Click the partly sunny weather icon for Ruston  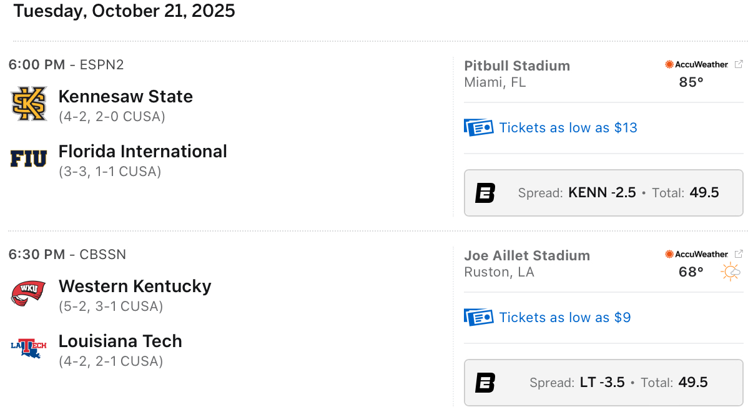[731, 272]
